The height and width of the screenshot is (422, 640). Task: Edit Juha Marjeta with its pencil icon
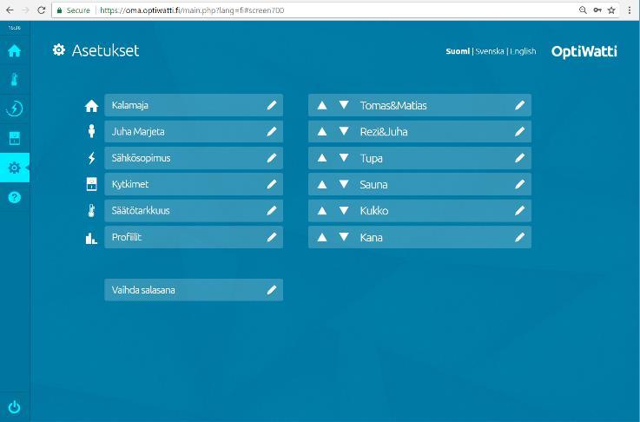[272, 131]
